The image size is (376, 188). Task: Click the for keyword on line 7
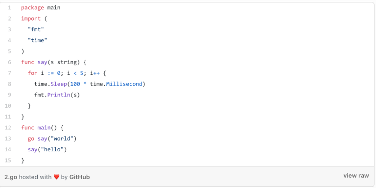[x=32, y=73]
